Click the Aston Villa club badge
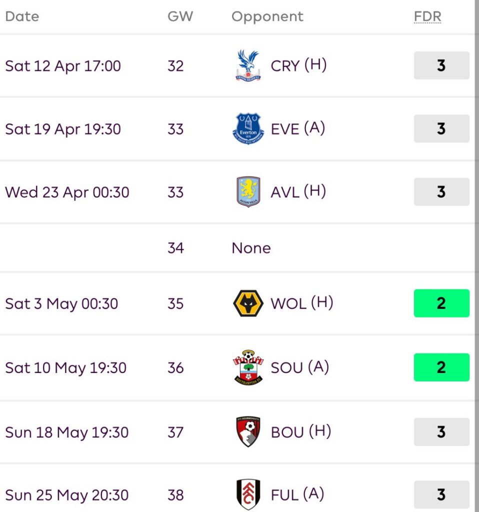Viewport: 479px width, 512px height. pos(248,192)
